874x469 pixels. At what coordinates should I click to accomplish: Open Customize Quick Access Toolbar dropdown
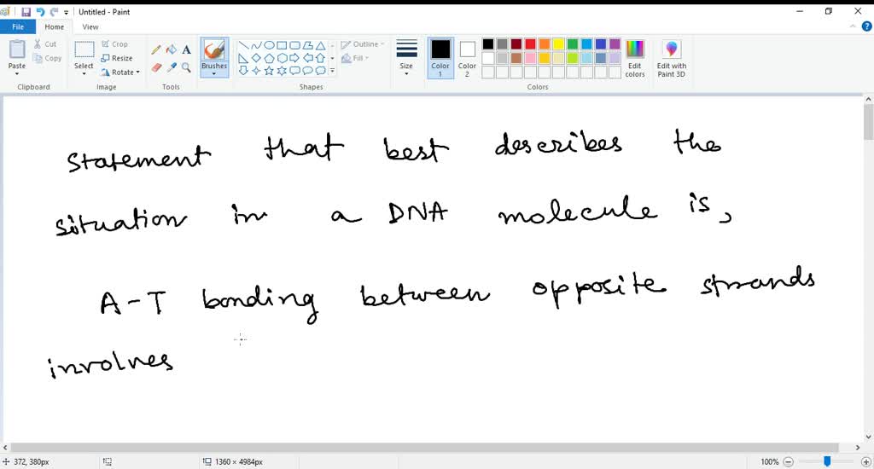[66, 12]
